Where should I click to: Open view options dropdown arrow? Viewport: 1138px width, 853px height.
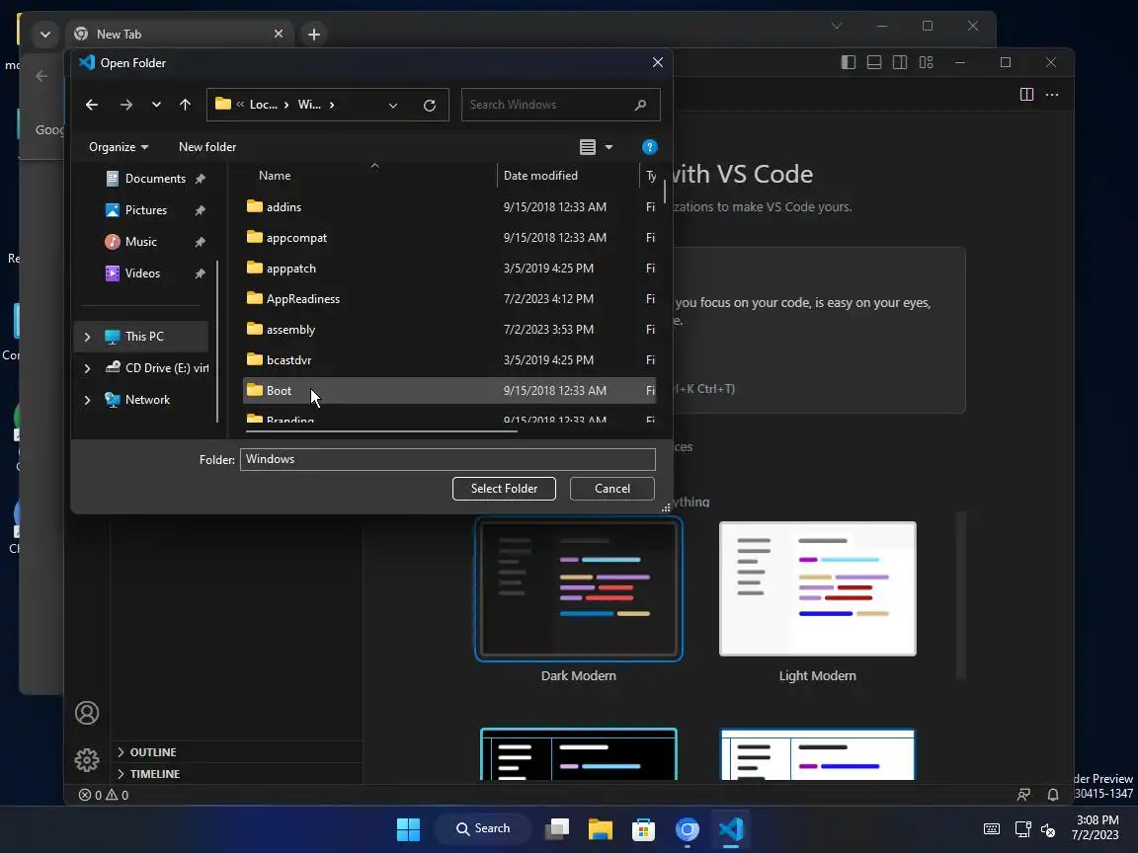click(609, 147)
